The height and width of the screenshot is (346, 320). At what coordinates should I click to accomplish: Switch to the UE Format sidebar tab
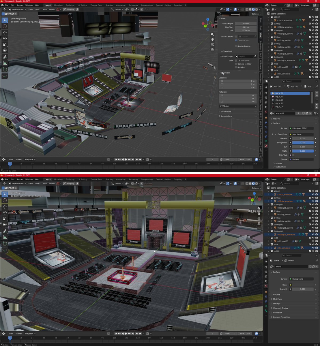260,64
